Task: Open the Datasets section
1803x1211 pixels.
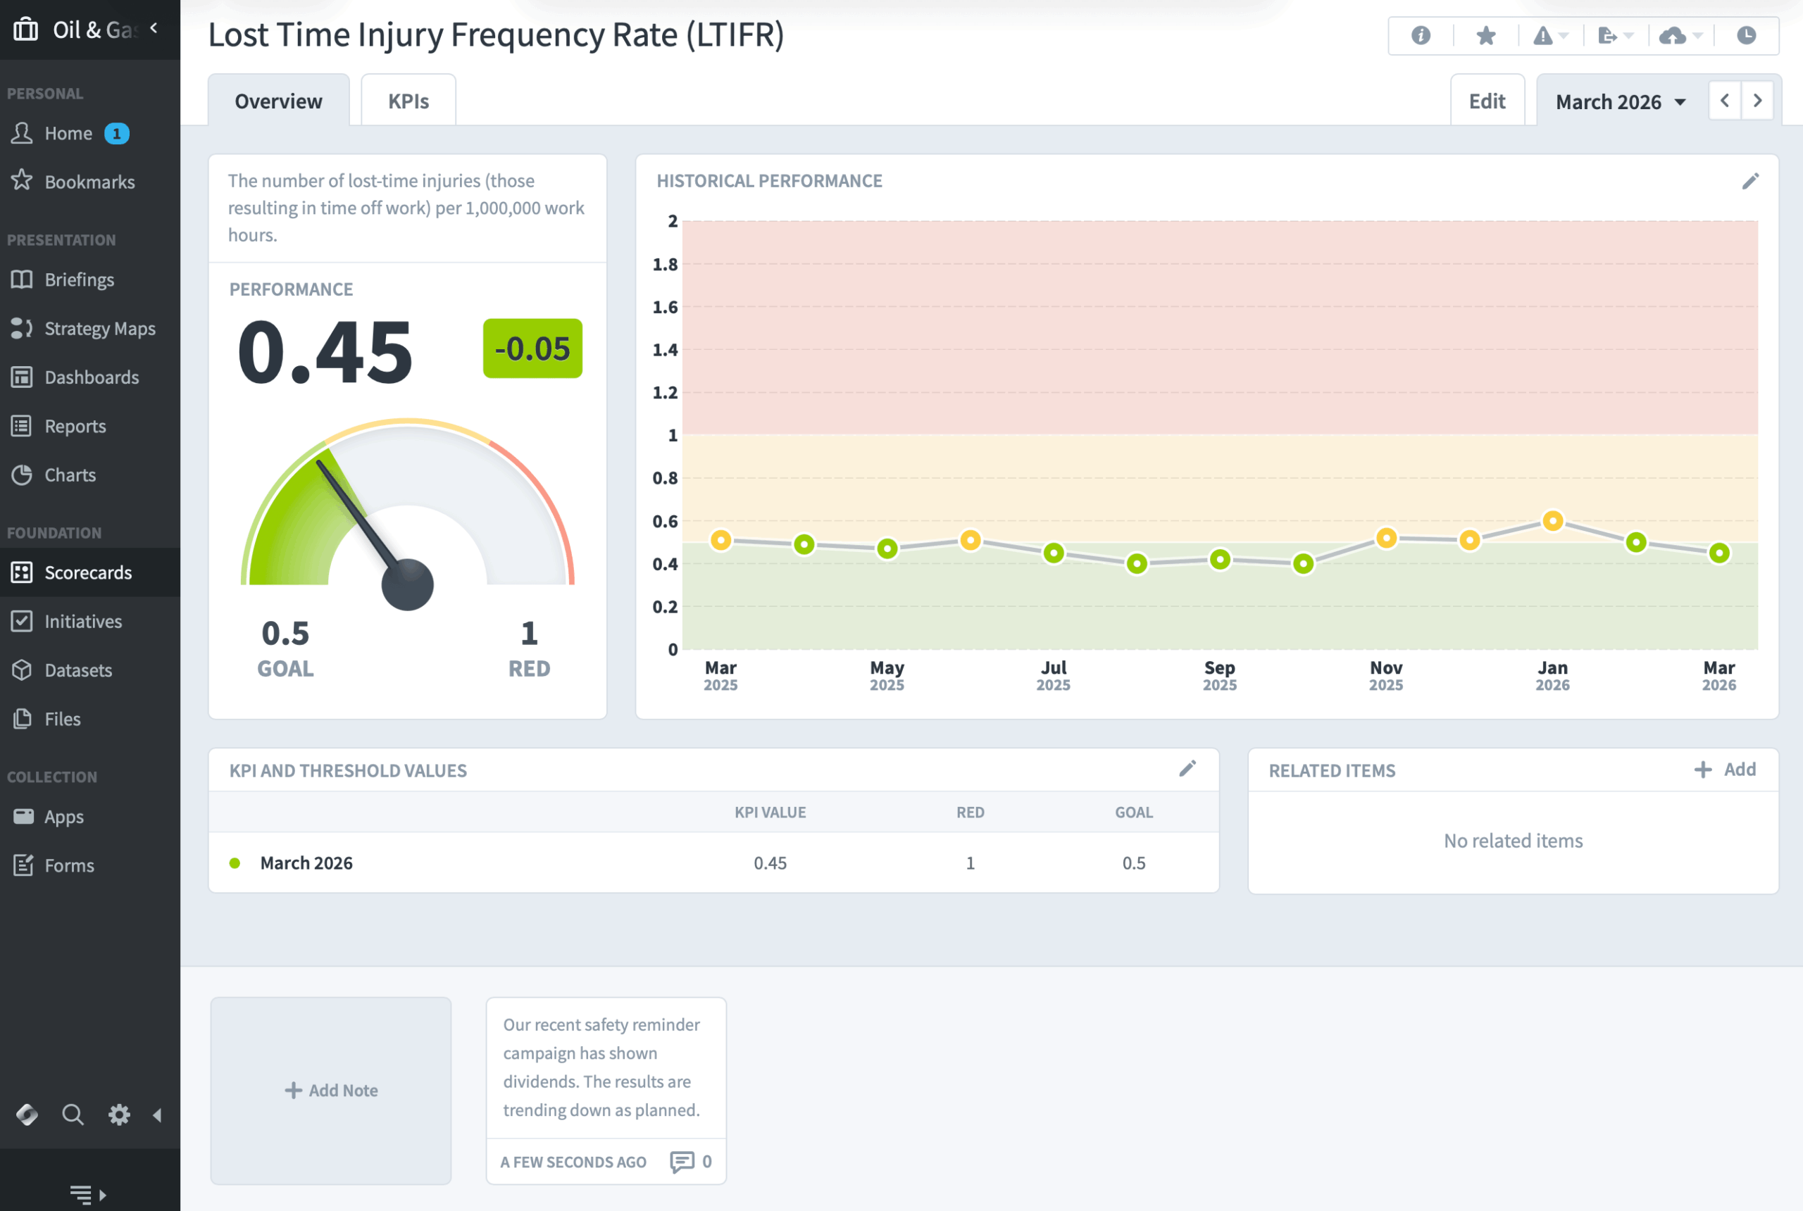Action: (78, 670)
